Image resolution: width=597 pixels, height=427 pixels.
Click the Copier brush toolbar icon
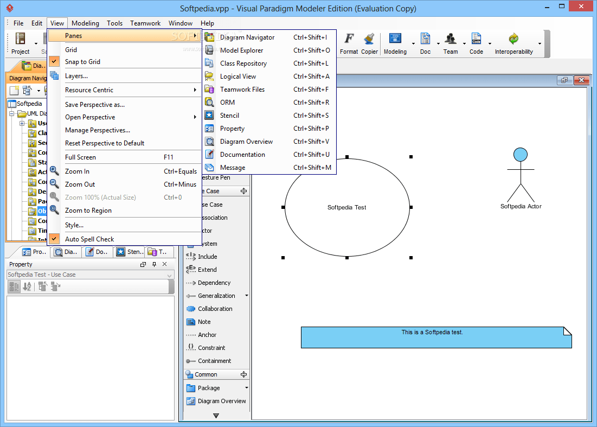tap(369, 39)
